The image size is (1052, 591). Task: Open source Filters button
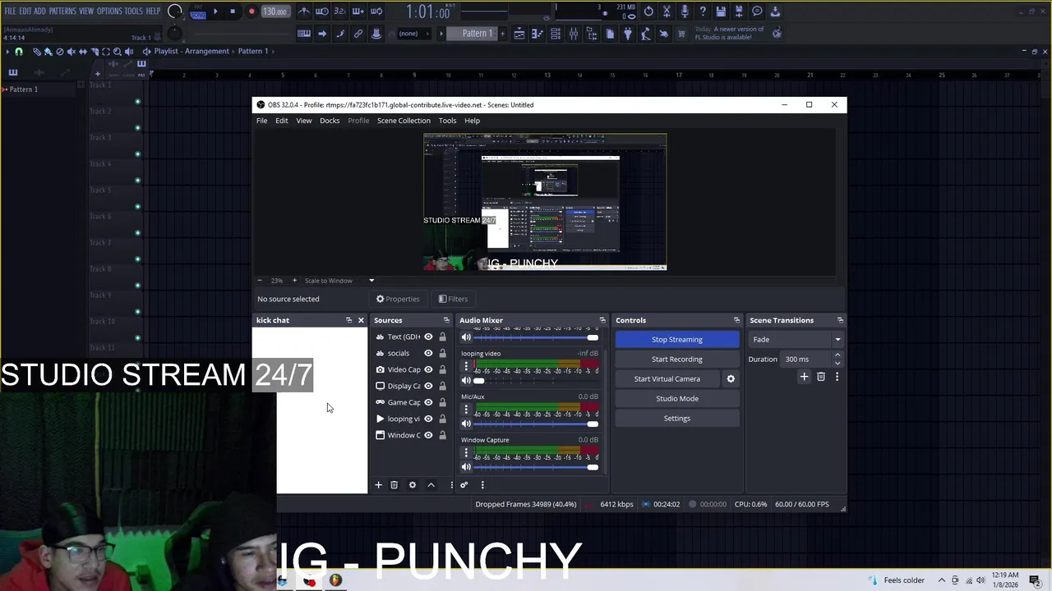coord(453,299)
